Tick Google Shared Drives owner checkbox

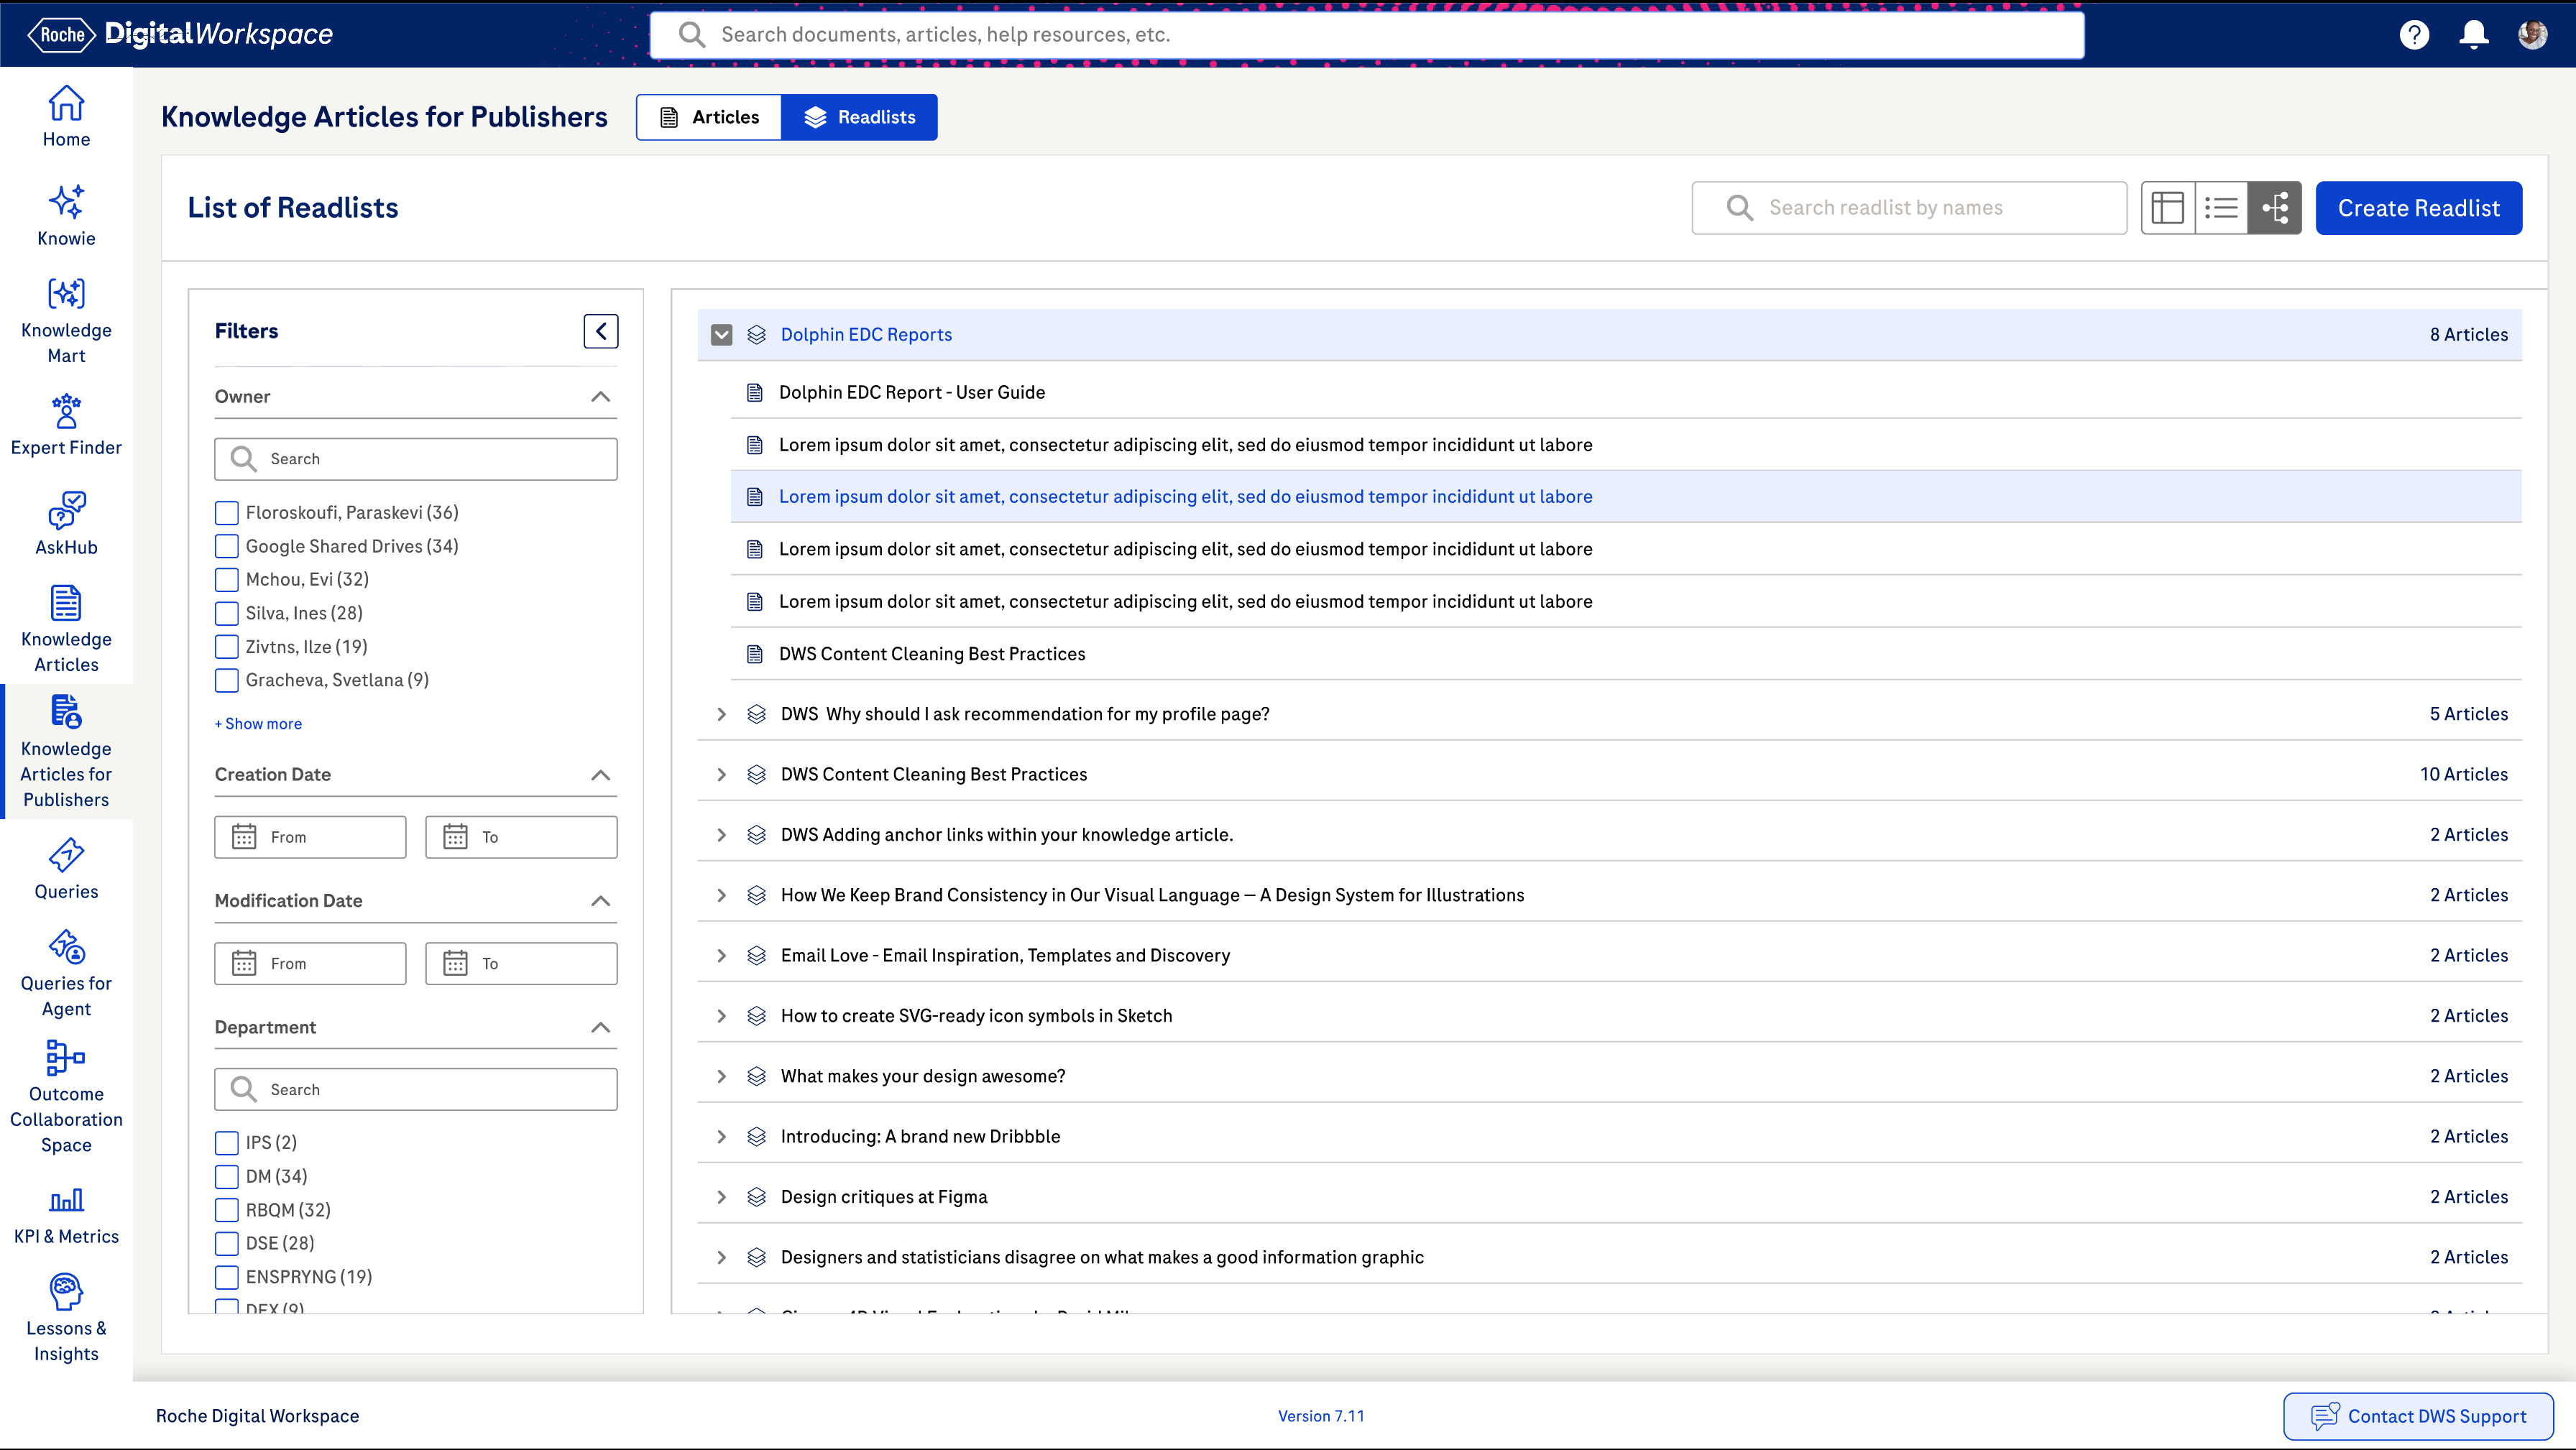click(x=227, y=546)
